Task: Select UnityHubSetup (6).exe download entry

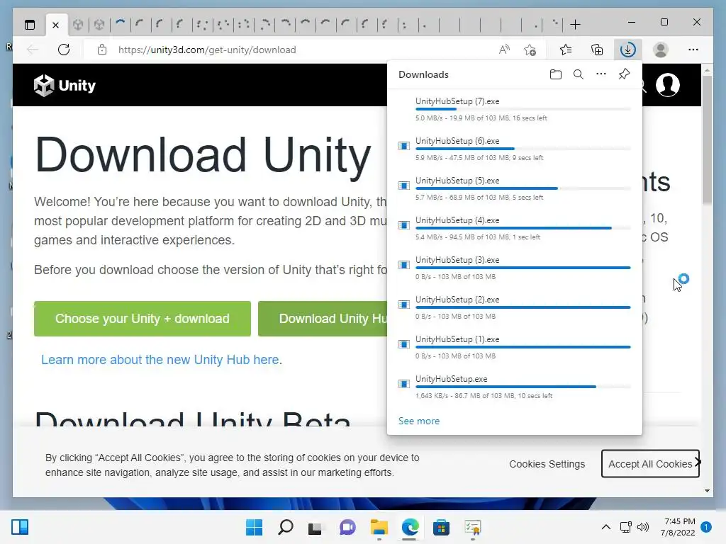Action: (515, 149)
